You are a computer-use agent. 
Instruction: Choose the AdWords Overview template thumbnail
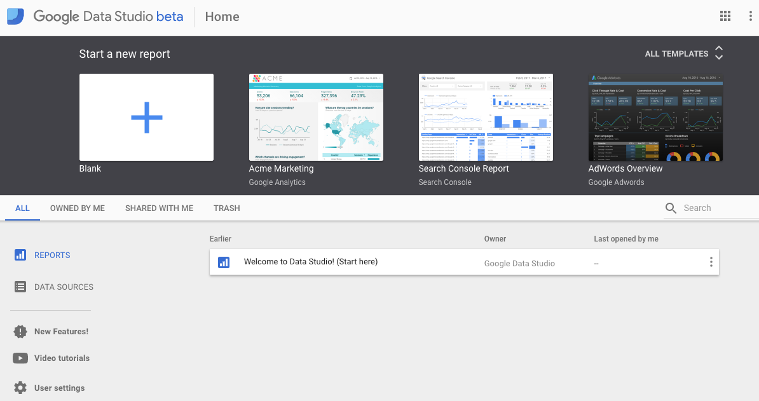tap(655, 118)
